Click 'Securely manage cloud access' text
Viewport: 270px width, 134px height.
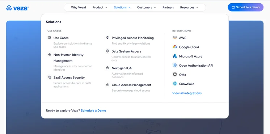pos(131,91)
